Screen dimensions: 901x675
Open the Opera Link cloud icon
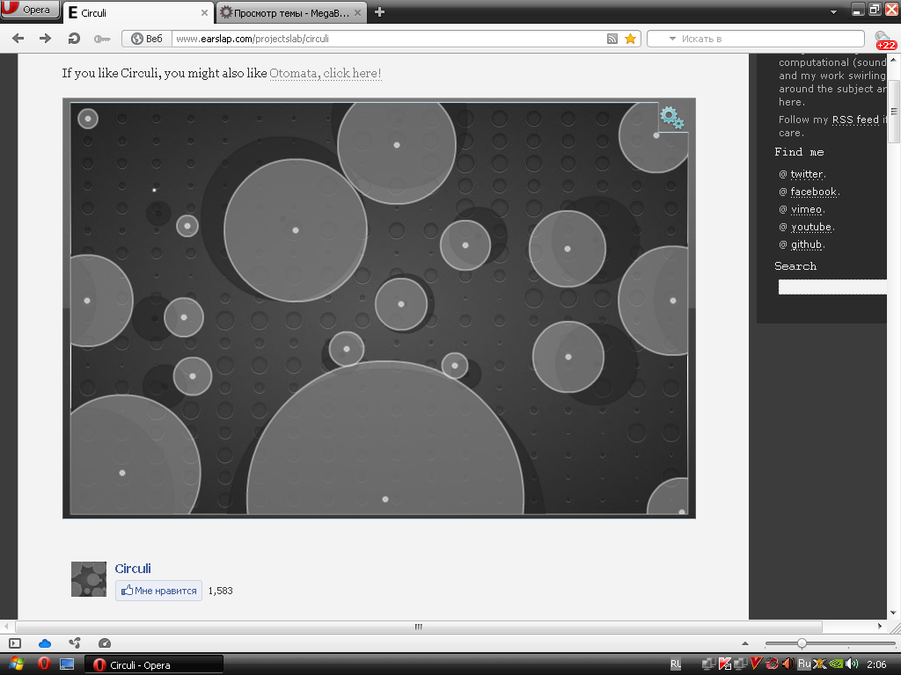(x=45, y=643)
